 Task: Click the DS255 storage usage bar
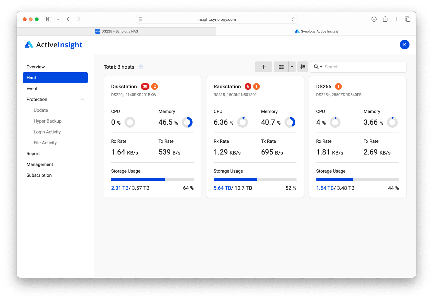357,180
